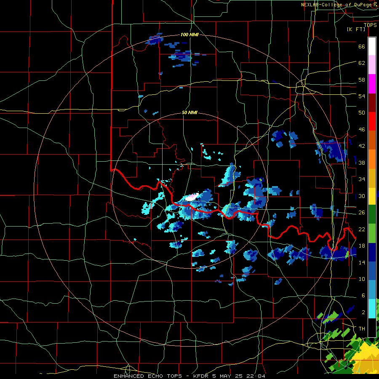Click the yellow echo region in bottom-right corner
The height and width of the screenshot is (379, 379).
tap(366, 358)
